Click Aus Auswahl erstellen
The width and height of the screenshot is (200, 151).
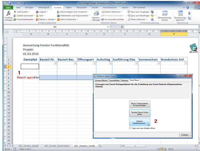coord(113,19)
